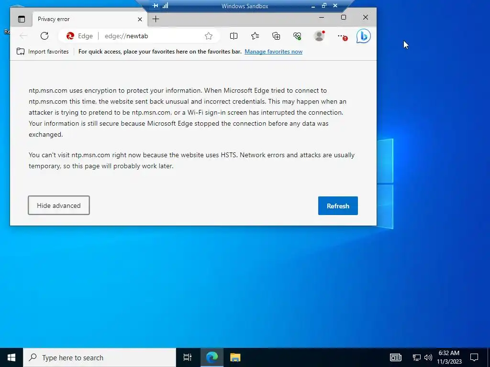Open Settings and more ellipsis menu
The image size is (490, 367).
point(342,36)
